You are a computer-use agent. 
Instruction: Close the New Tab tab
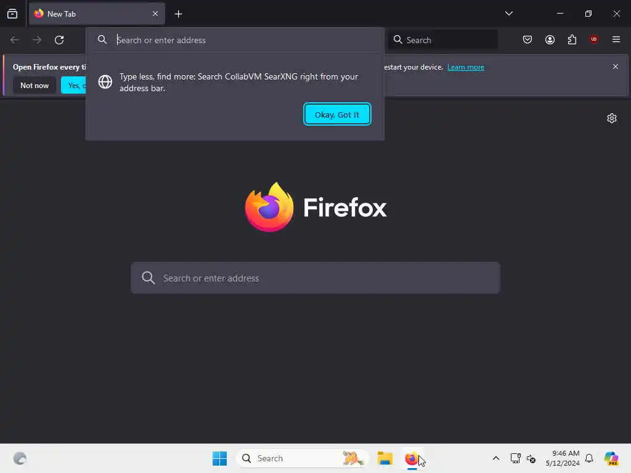155,14
